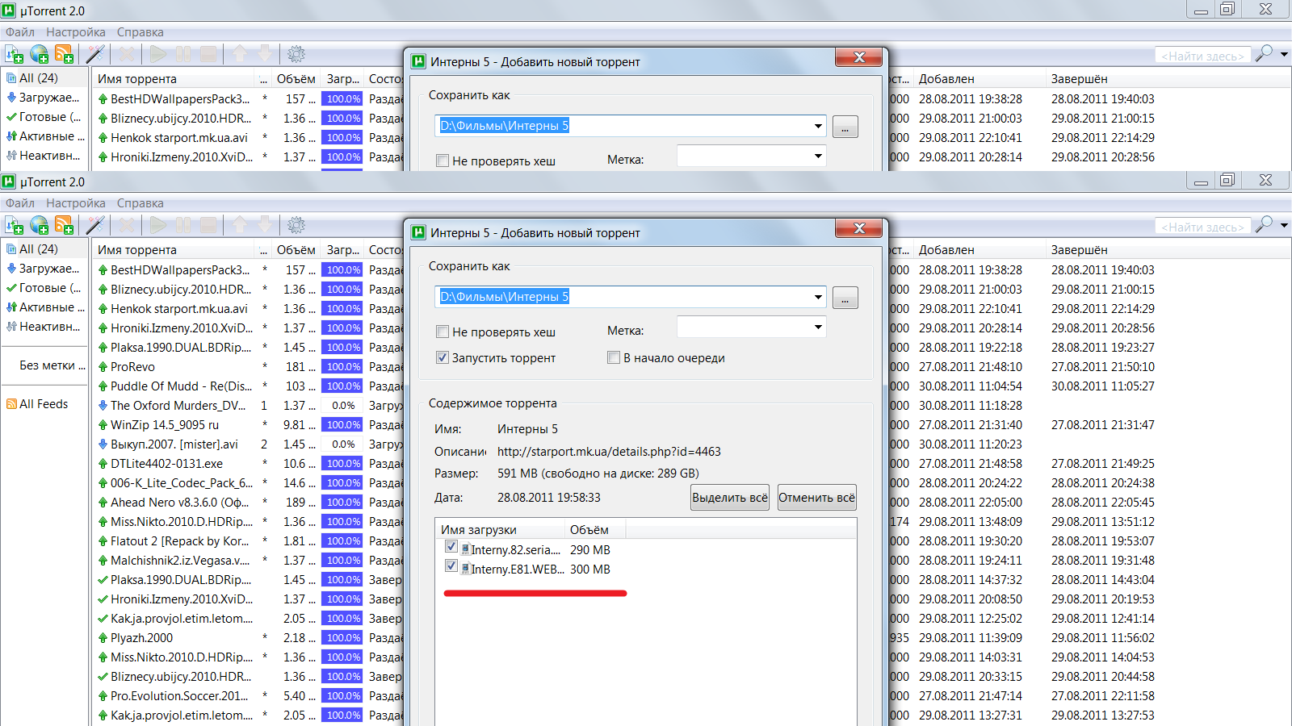Select 'Выкуп.2007. [mister].avi' torrent row
Image resolution: width=1292 pixels, height=726 pixels.
pos(174,444)
